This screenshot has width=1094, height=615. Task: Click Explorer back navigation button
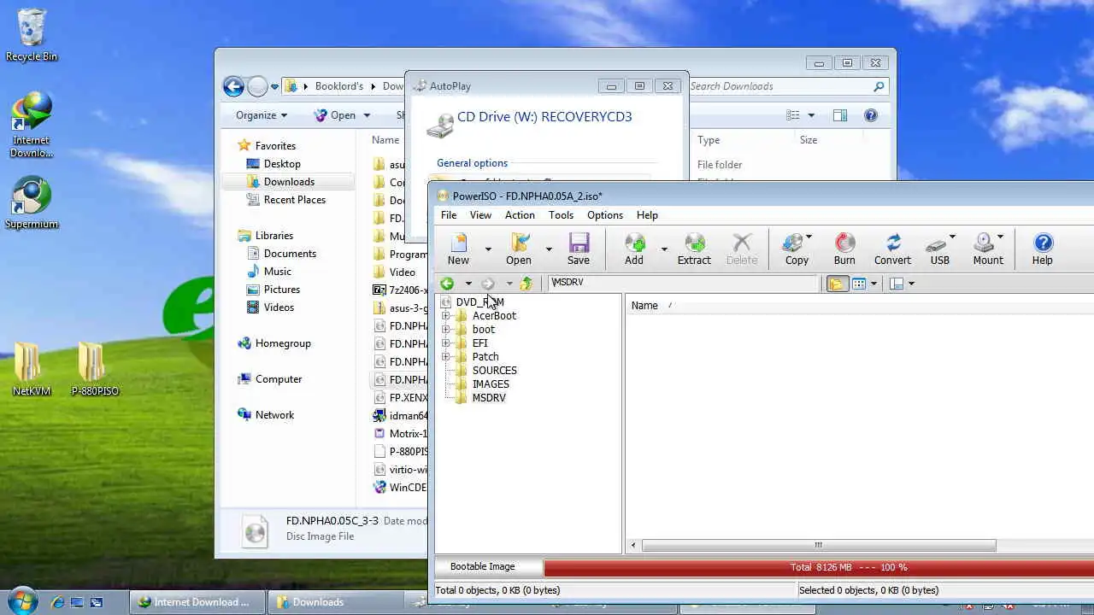[233, 86]
